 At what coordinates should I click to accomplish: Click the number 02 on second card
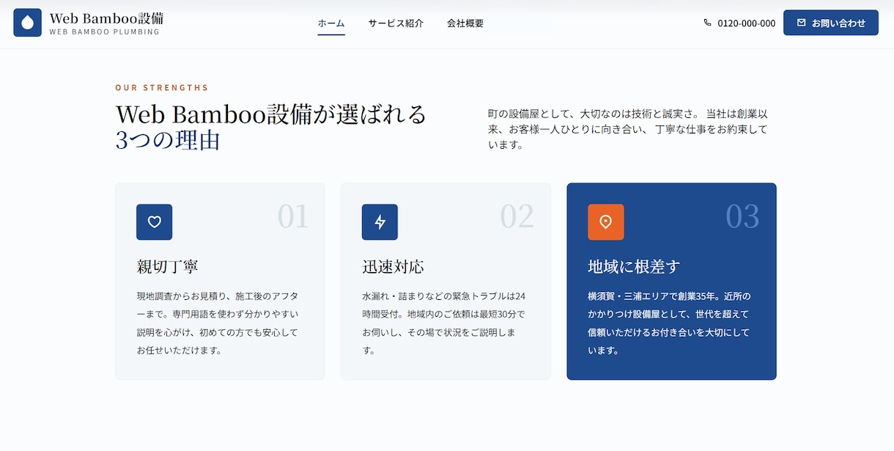coord(517,216)
